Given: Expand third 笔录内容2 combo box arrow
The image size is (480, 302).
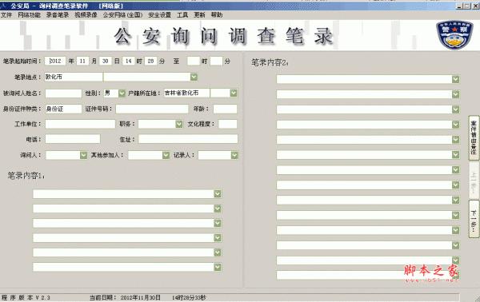Looking at the screenshot, I should [x=455, y=109].
